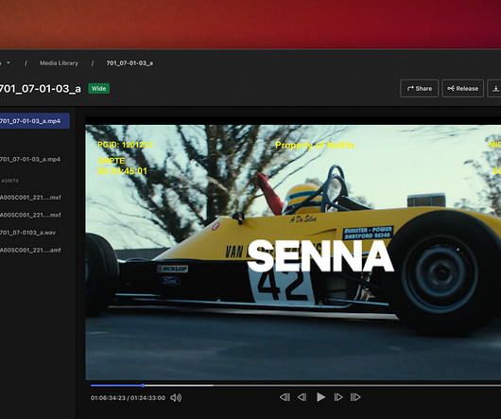The height and width of the screenshot is (419, 501).
Task: Select the 701_07-0103_a.wav asset
Action: point(27,233)
